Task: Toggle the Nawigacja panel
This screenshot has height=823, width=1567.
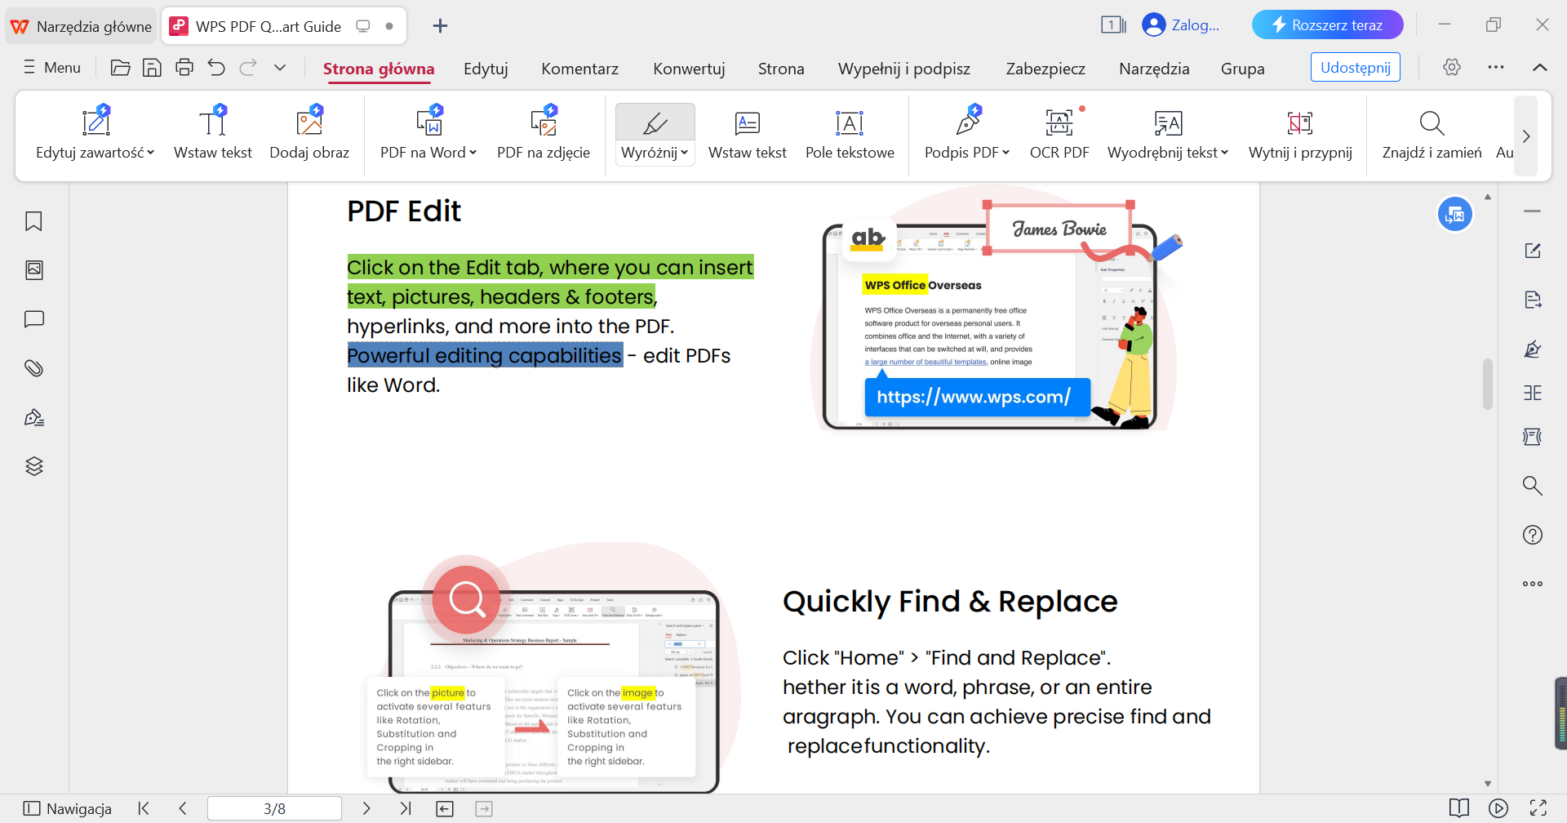Action: 68,808
